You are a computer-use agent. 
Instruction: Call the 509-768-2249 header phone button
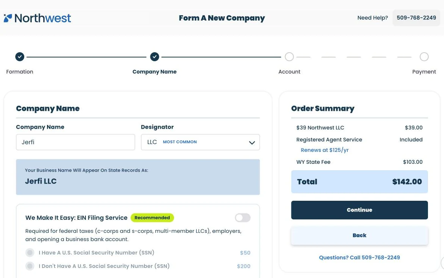pyautogui.click(x=416, y=18)
